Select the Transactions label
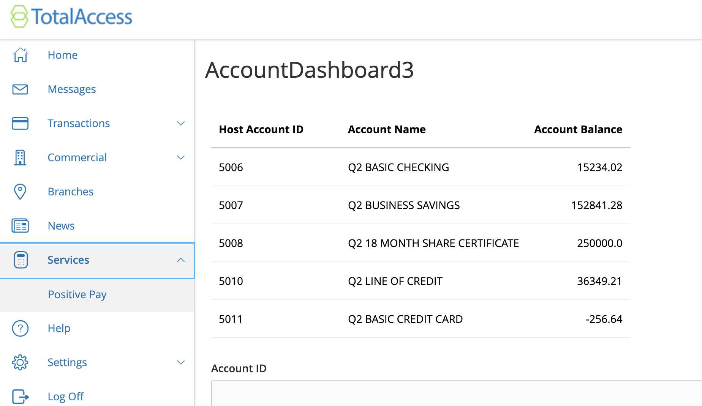Screen dimensions: 702x406 (79, 123)
